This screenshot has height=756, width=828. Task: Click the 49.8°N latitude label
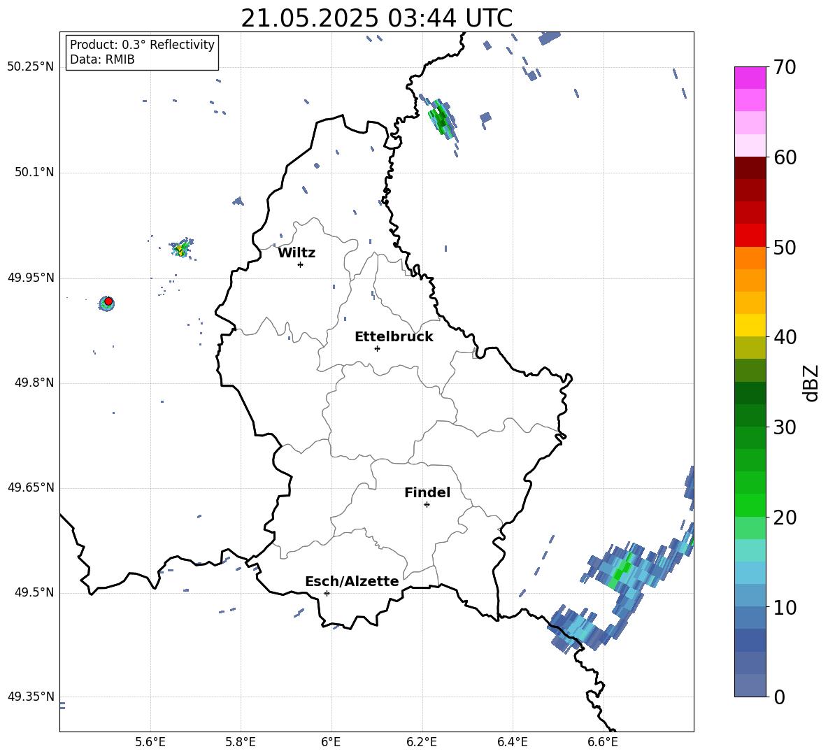point(34,383)
